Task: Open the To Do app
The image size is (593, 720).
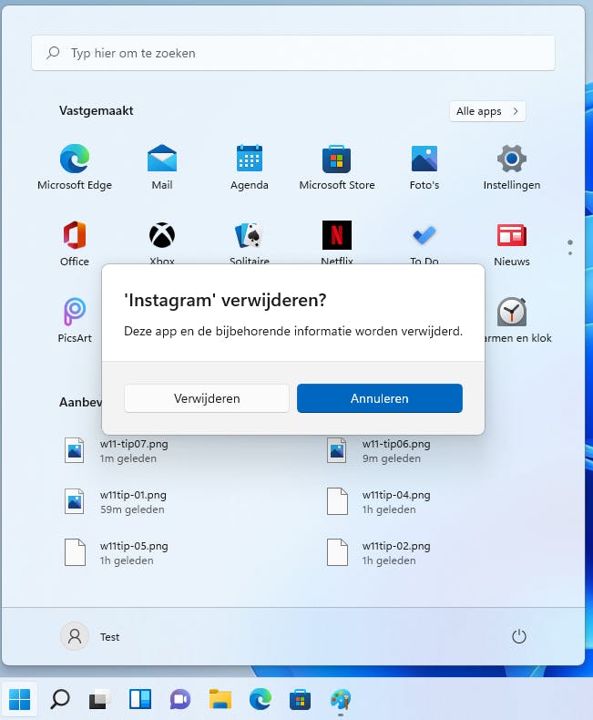Action: point(424,242)
